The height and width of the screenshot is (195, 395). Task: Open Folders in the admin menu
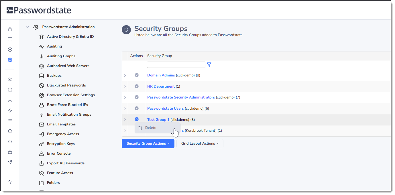tap(54, 183)
